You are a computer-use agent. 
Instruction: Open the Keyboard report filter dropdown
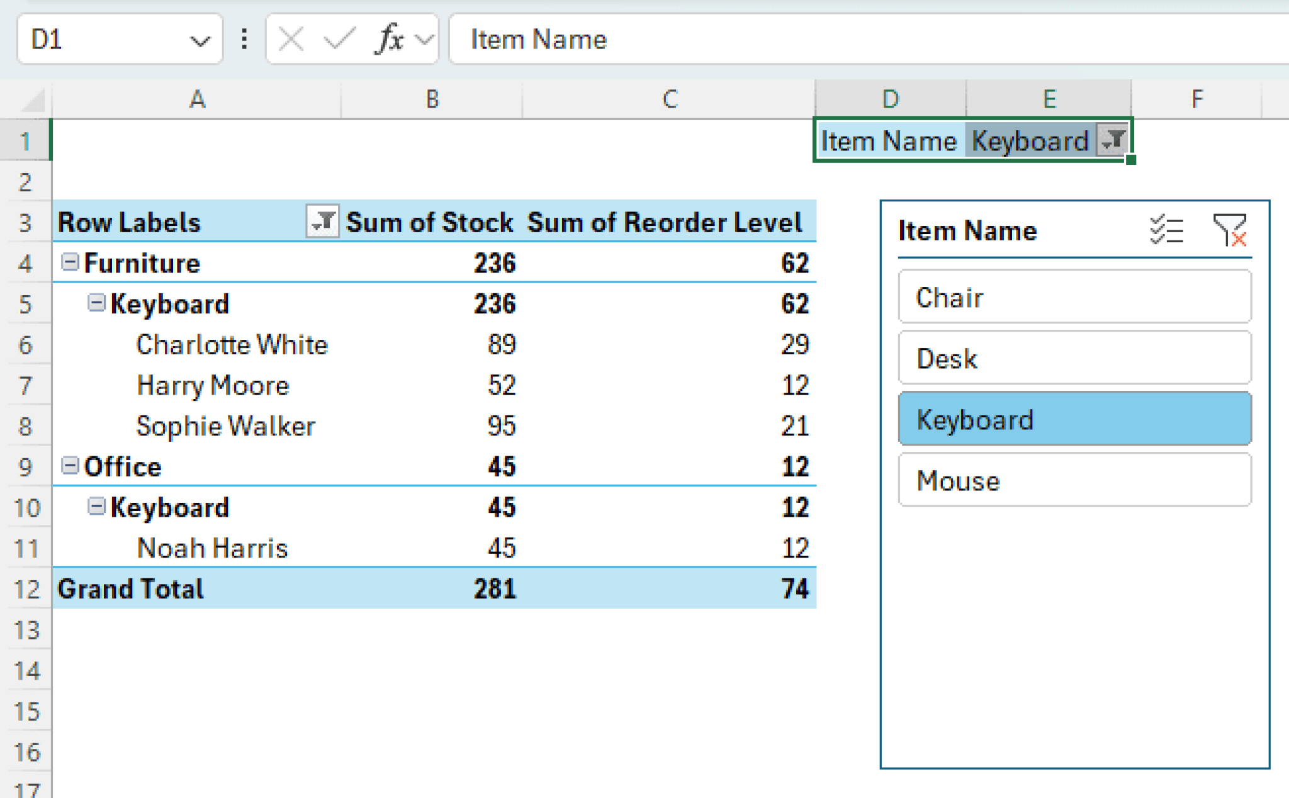pos(1112,140)
